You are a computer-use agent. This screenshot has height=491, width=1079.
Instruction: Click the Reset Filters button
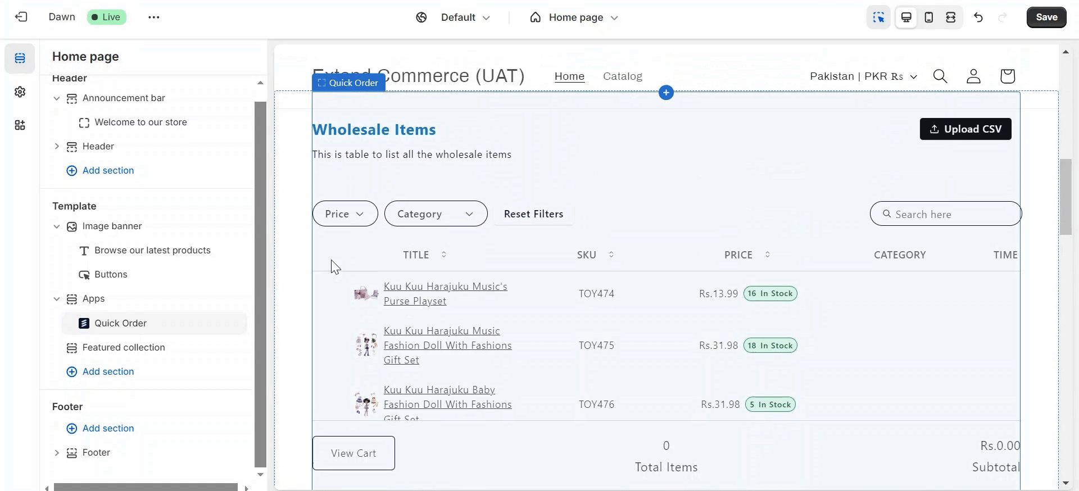click(534, 214)
